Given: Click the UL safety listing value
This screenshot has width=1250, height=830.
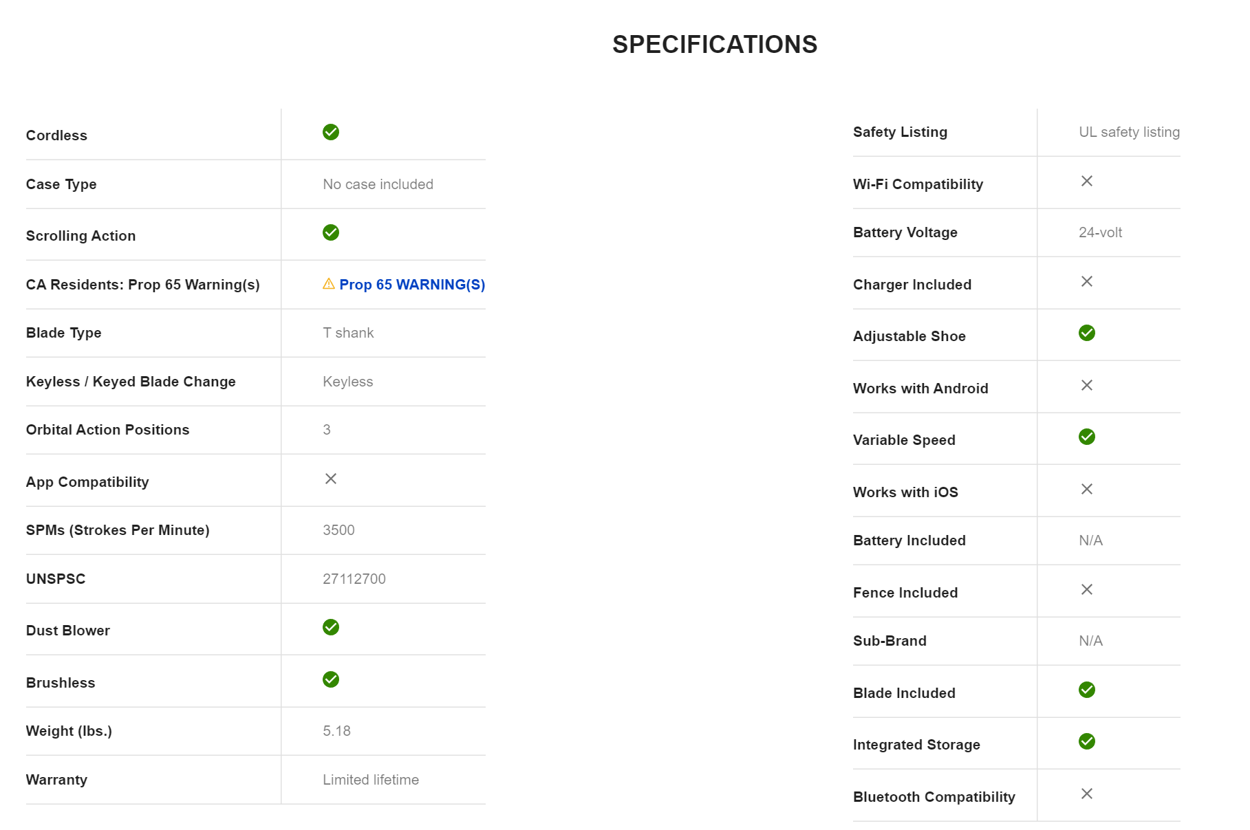Looking at the screenshot, I should tap(1129, 132).
